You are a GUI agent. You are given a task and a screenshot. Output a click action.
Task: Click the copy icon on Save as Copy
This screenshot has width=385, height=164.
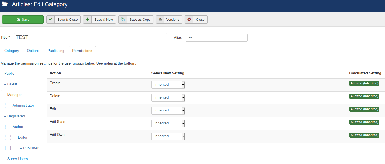pyautogui.click(x=123, y=20)
